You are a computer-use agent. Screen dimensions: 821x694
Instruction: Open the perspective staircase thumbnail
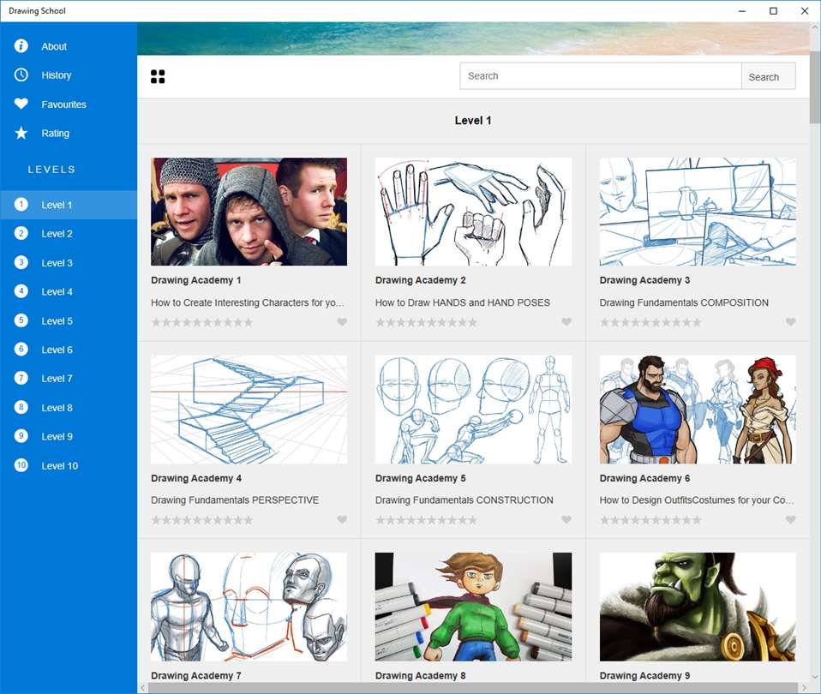tap(249, 410)
